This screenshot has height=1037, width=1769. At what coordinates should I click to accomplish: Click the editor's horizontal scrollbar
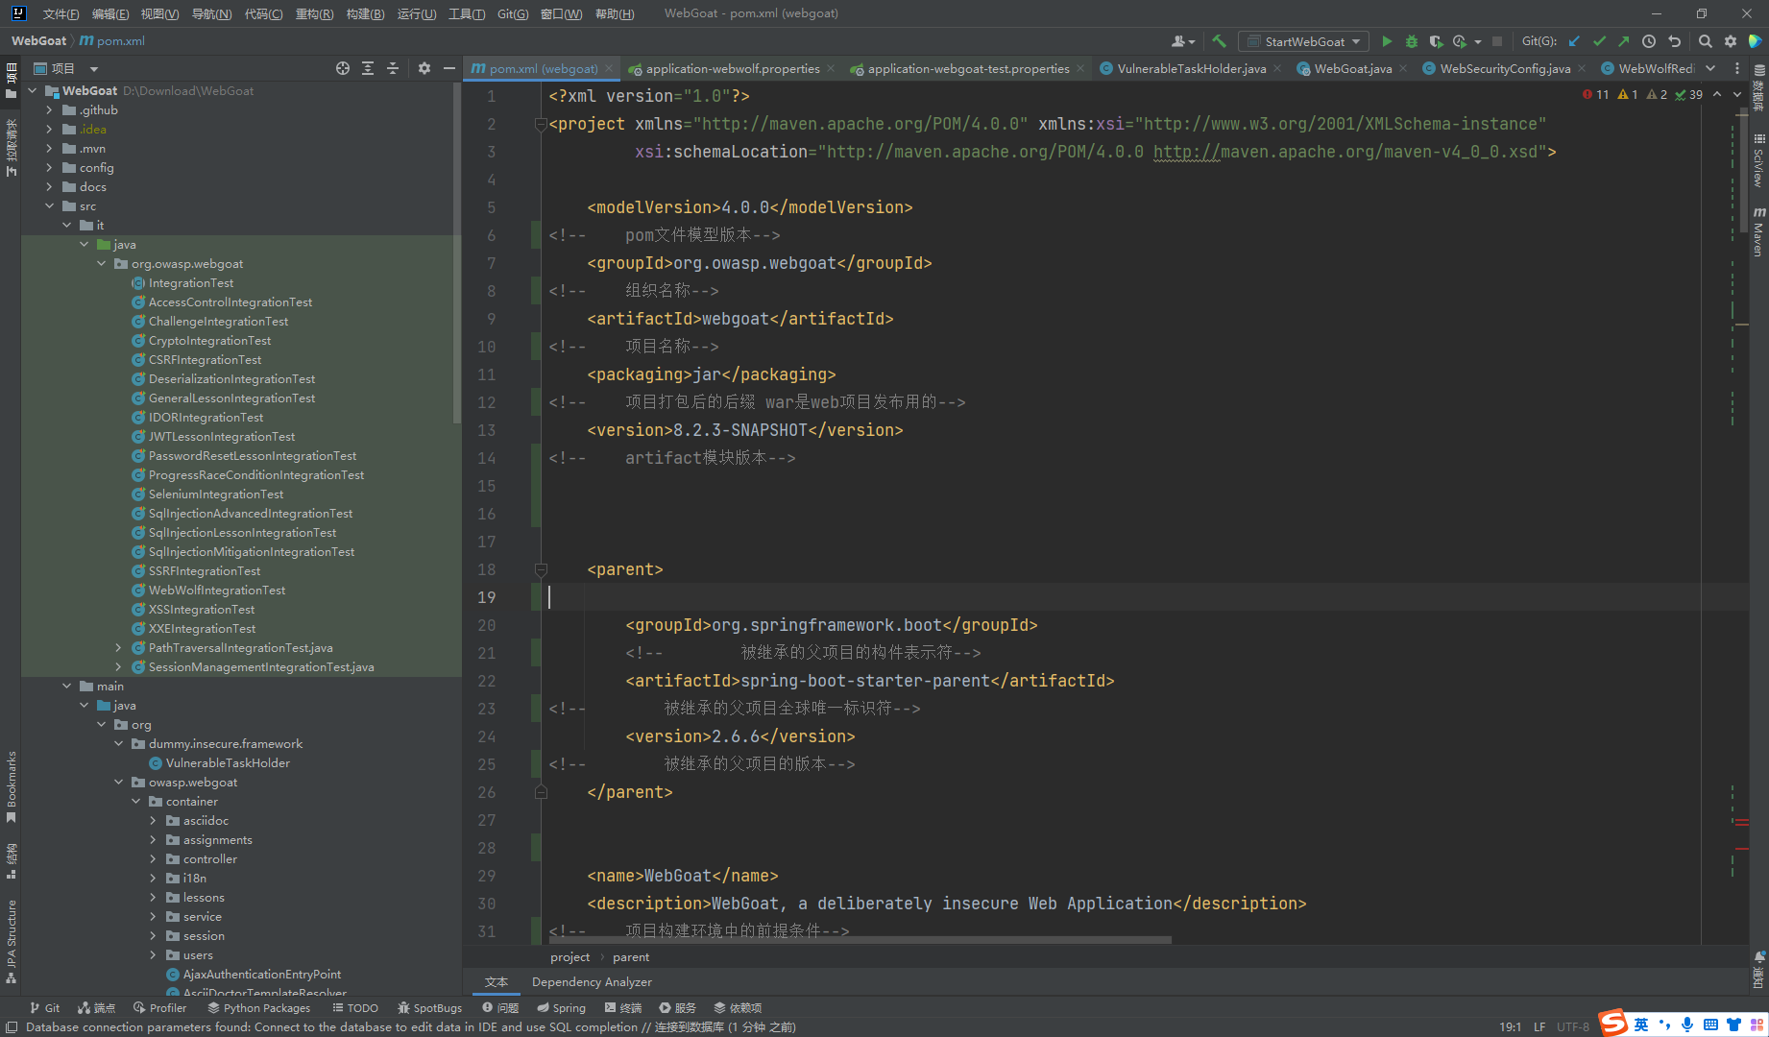pyautogui.click(x=860, y=940)
